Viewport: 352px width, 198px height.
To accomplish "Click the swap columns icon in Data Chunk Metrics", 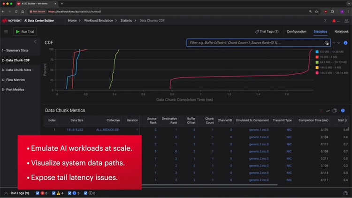I will pyautogui.click(x=328, y=110).
